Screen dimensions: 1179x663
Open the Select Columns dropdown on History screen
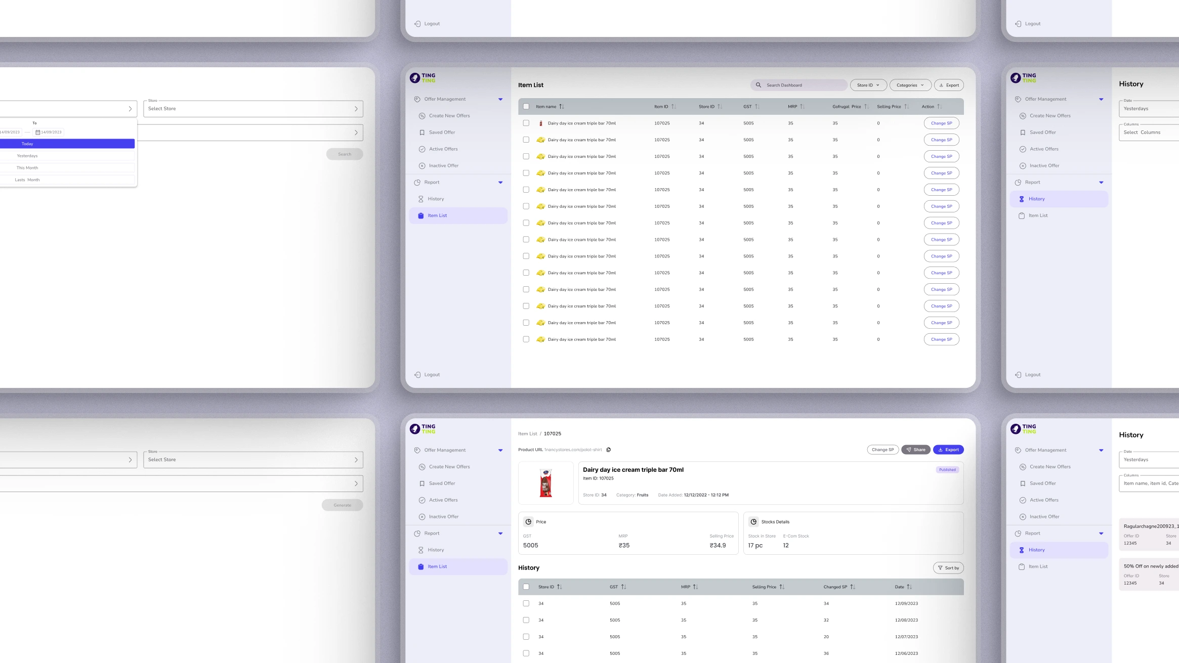pyautogui.click(x=1149, y=132)
